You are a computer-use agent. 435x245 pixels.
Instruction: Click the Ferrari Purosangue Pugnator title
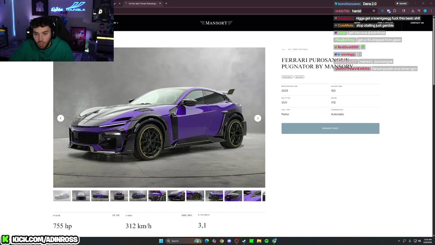tap(317, 63)
